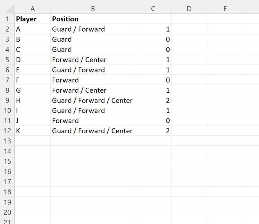Click the bold "Position" header cell
Screen dimensions: 259x224
pos(93,19)
